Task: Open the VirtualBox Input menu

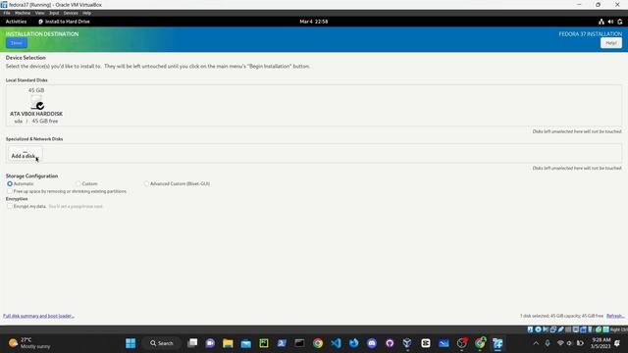Action: (54, 13)
